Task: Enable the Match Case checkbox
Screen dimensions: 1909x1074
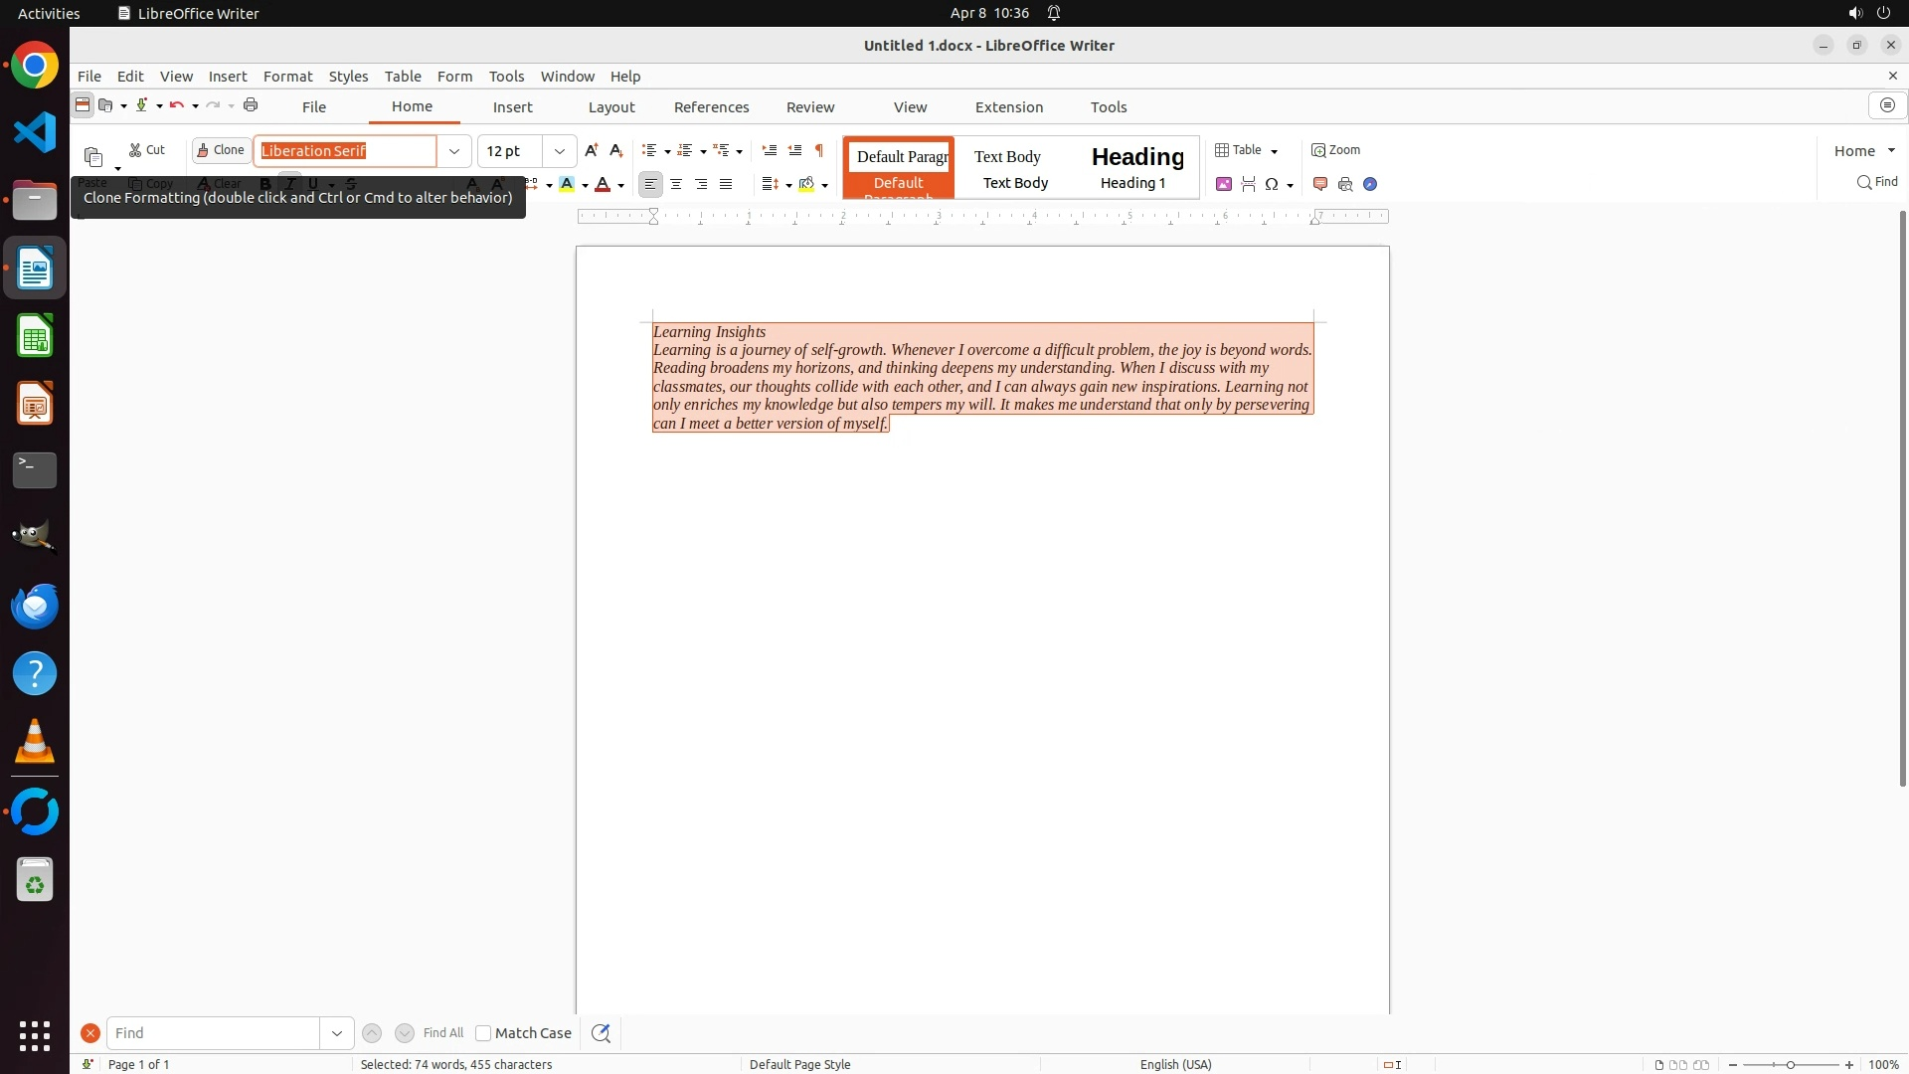Action: click(483, 1033)
